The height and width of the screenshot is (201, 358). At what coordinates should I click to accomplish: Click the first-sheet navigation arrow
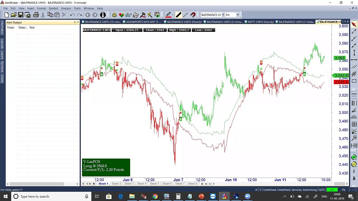click(x=83, y=184)
